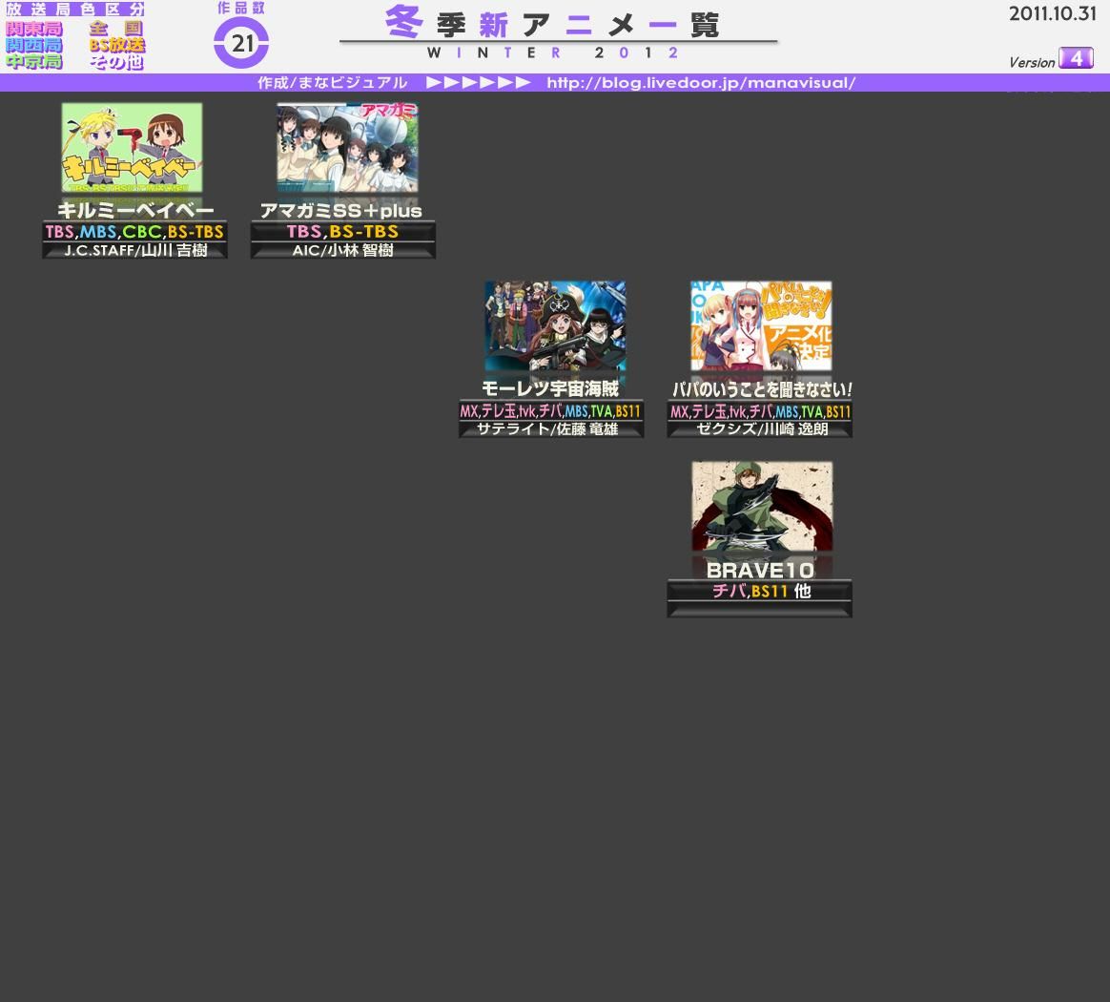Click the J.C.STAFF/山川 吉樹 credit
1110x1002 pixels.
tap(135, 250)
